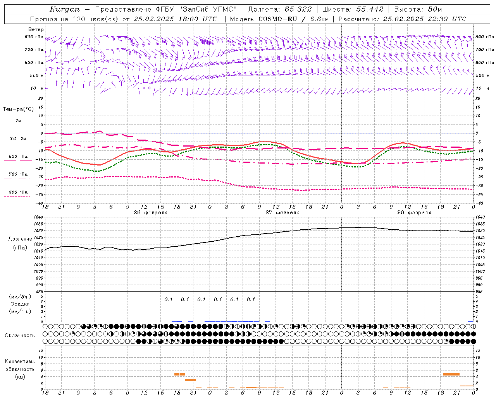
Task: Click the elevation label Высота: 80м
Action: [418, 9]
